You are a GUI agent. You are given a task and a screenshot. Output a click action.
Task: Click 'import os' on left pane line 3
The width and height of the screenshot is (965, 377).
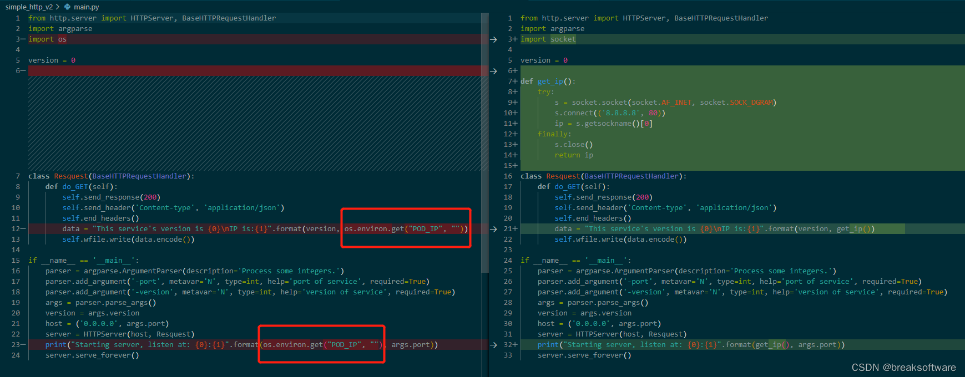click(47, 39)
